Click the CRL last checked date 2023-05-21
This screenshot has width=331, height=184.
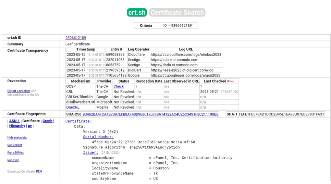[x=209, y=91]
